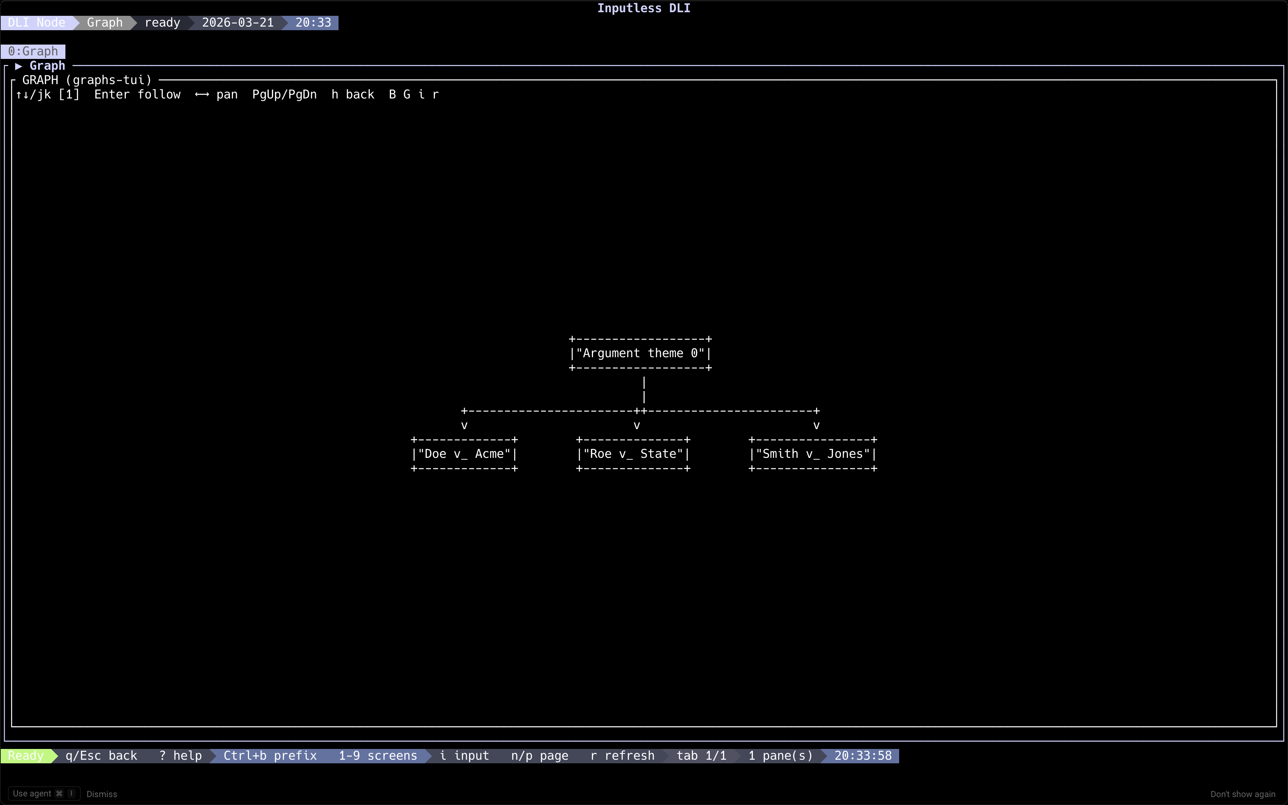Click the Dismiss link
The image size is (1288, 805).
coord(102,793)
